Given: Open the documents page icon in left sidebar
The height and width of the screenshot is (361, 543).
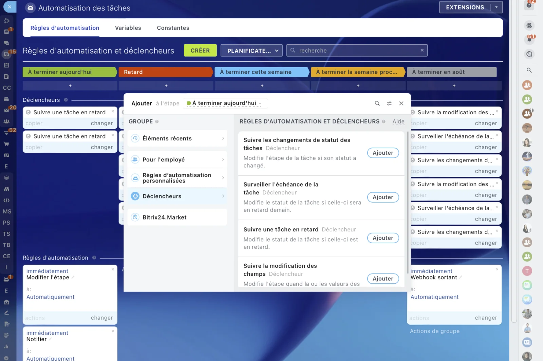Looking at the screenshot, I should [6, 77].
